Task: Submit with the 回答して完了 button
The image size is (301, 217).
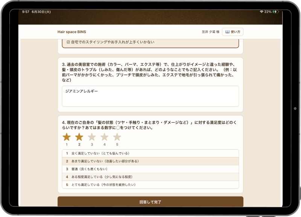Action: pyautogui.click(x=150, y=202)
